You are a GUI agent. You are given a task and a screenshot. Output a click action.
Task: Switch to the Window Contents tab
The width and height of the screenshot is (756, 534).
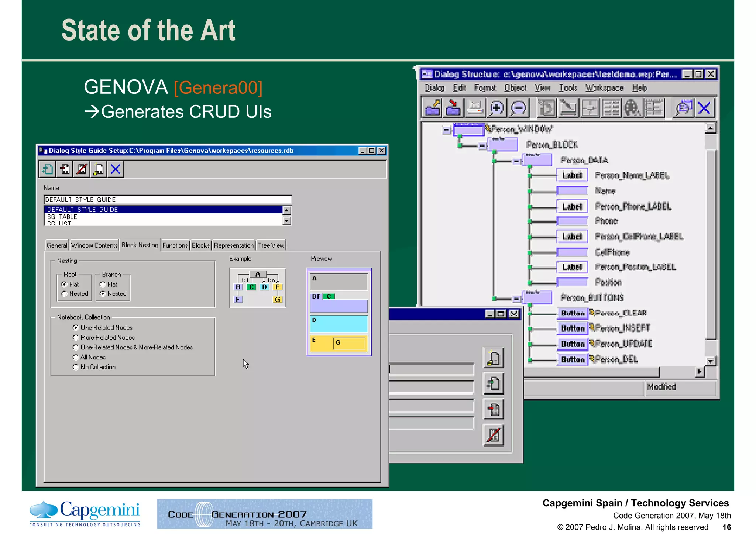tap(94, 245)
